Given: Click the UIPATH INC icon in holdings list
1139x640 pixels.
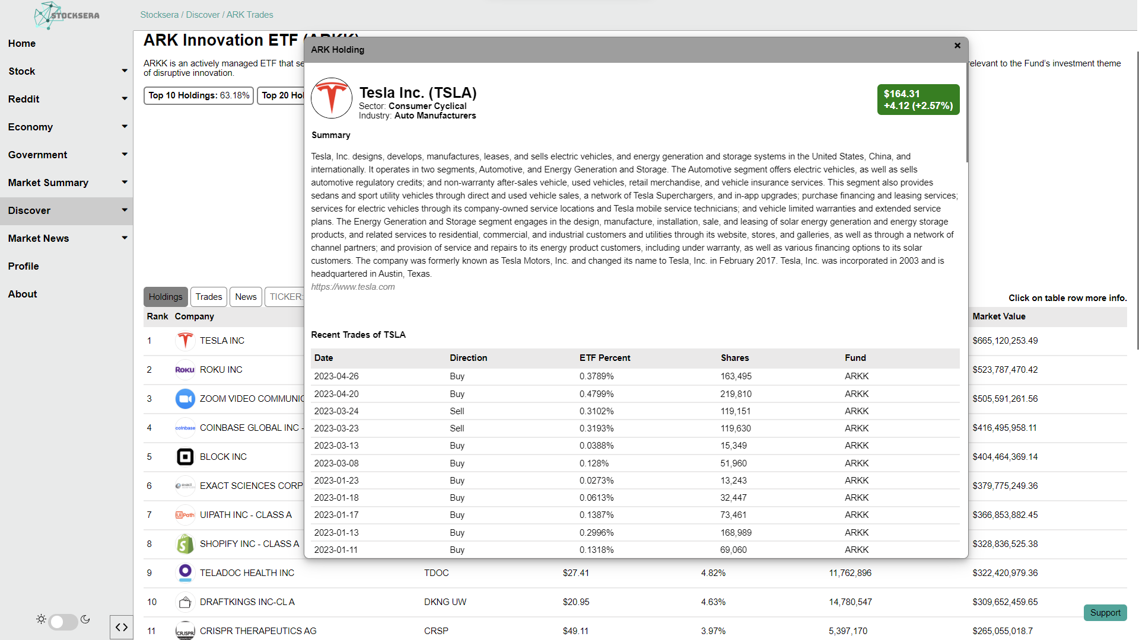Looking at the screenshot, I should click(183, 514).
